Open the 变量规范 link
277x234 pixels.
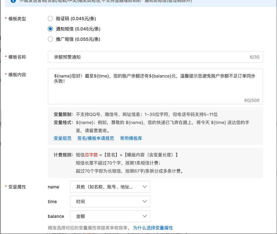(x=62, y=138)
